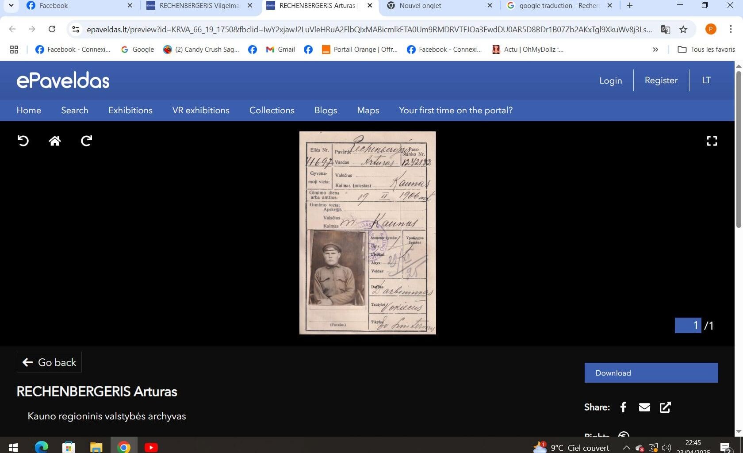Click the Download button

(651, 373)
